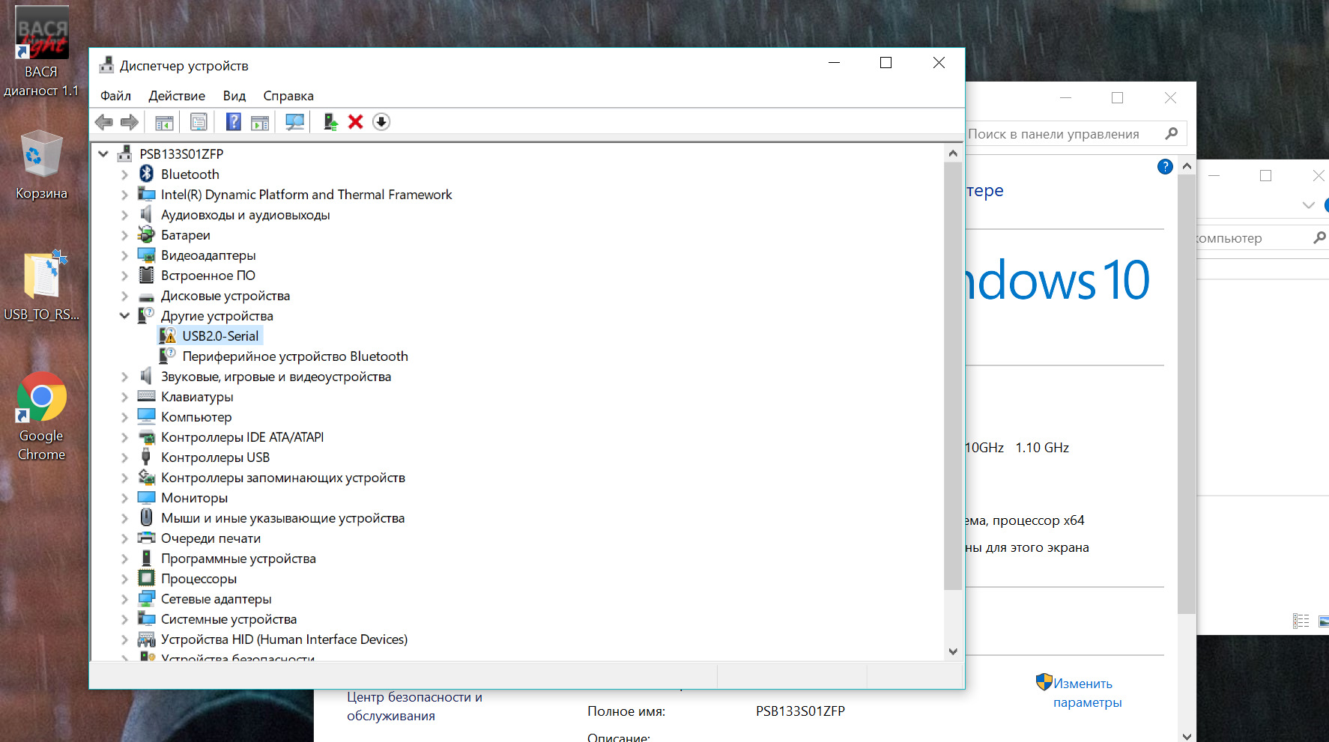Image resolution: width=1329 pixels, height=742 pixels.
Task: Click the Update driver toolbar icon
Action: (x=330, y=122)
